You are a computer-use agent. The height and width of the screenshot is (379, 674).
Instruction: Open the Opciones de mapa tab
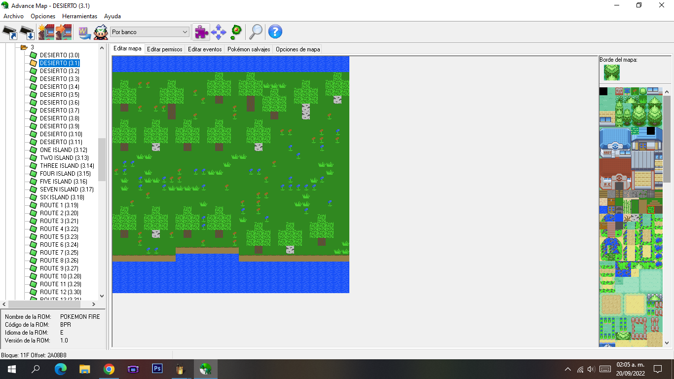pos(298,49)
